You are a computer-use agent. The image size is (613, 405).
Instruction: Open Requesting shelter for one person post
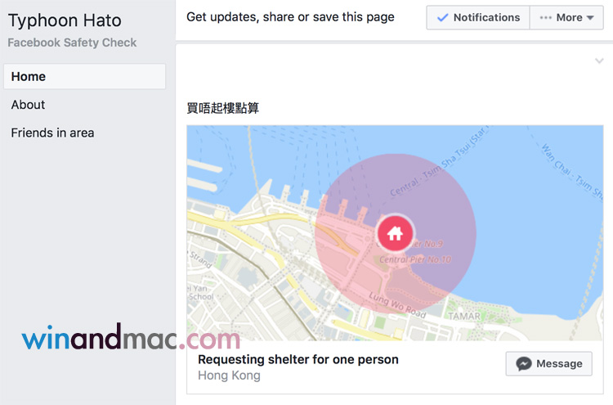click(298, 359)
